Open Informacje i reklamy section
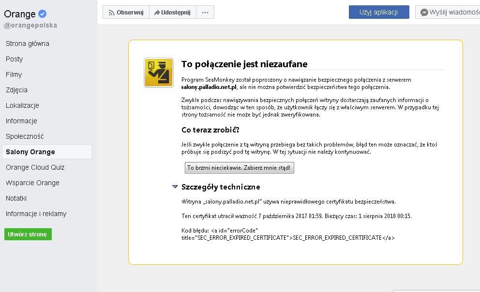Viewport: 480px width, 292px height. pos(36,214)
